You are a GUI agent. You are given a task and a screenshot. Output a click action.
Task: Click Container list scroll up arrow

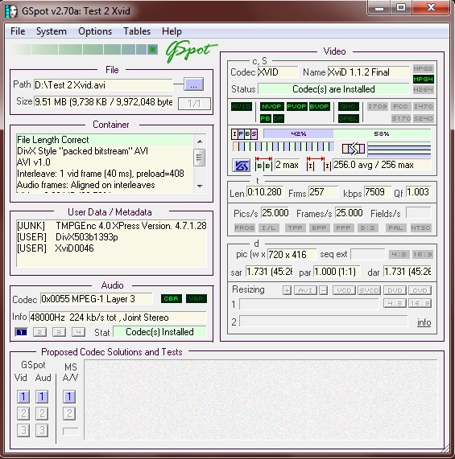click(200, 141)
